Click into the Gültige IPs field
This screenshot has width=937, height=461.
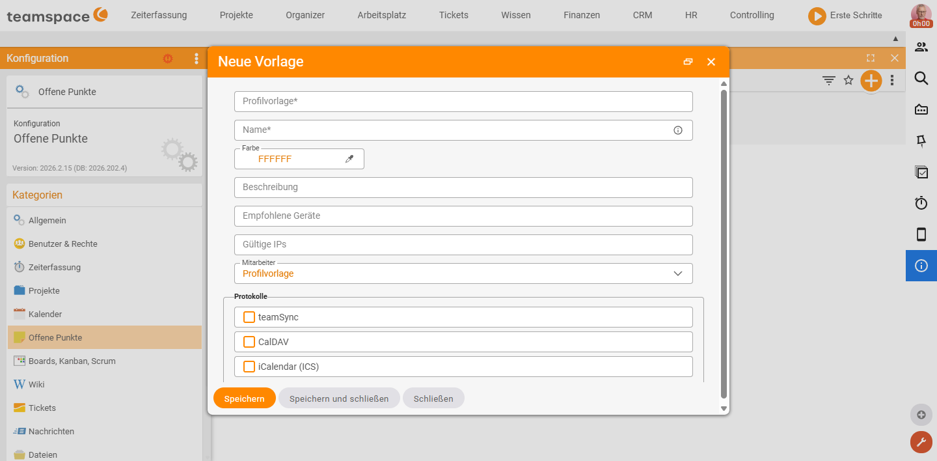[x=463, y=245]
